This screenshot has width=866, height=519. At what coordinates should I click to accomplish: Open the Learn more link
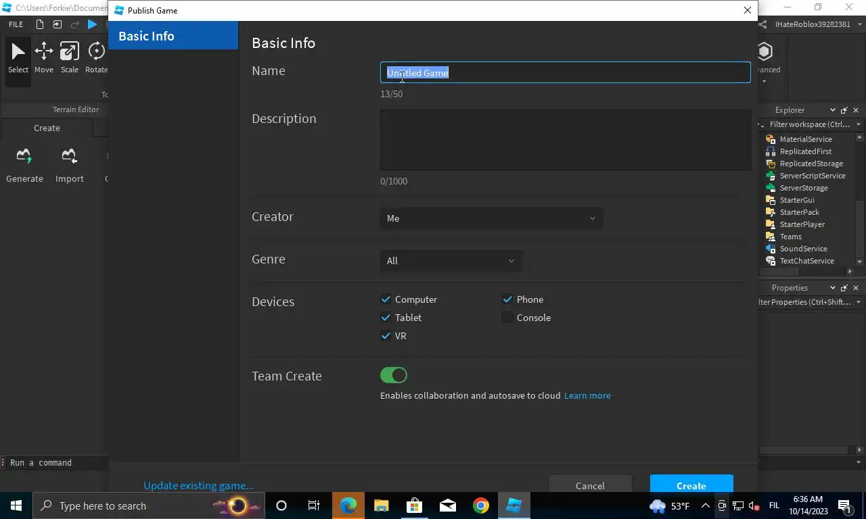(587, 395)
